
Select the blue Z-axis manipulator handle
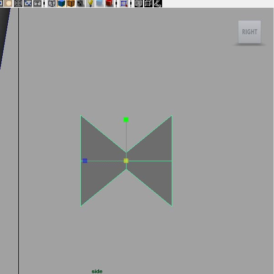point(85,161)
